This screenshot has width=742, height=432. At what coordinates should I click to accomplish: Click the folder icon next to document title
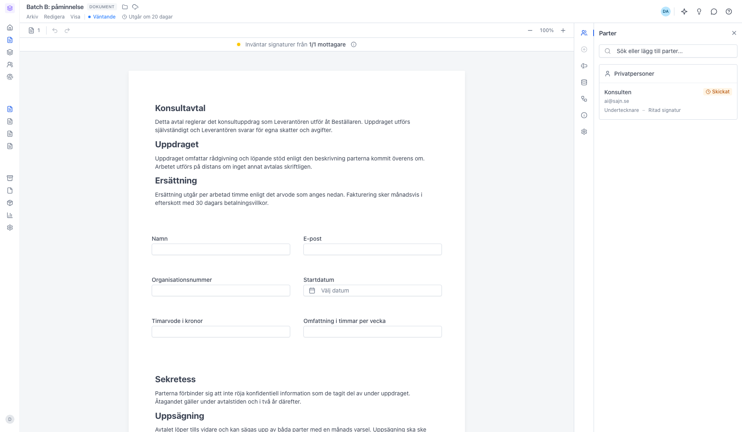pyautogui.click(x=125, y=7)
